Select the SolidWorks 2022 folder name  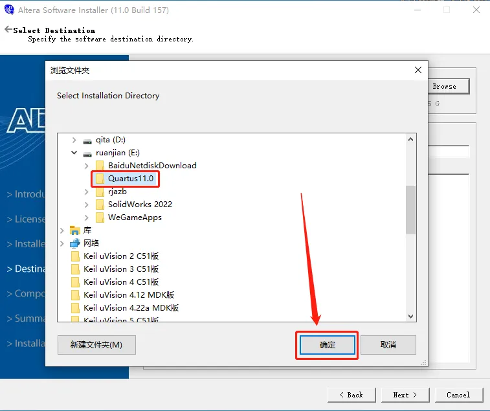click(140, 205)
